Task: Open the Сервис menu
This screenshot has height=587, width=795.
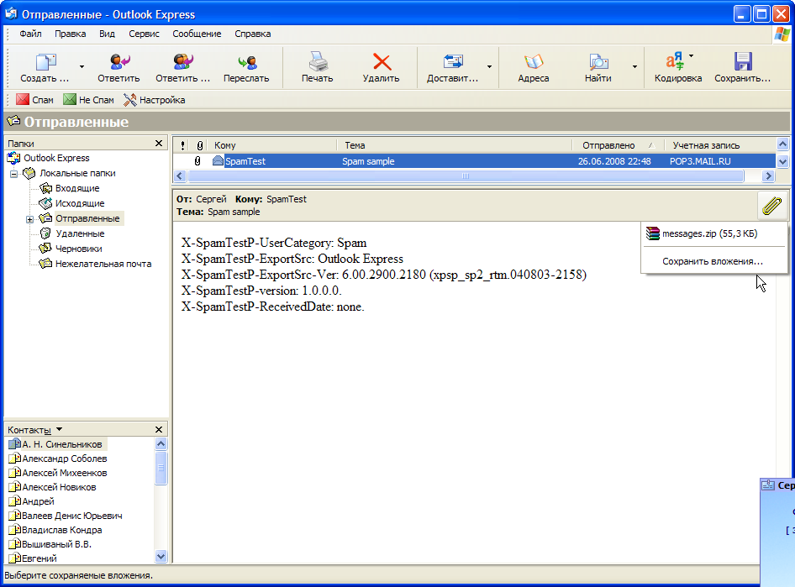Action: 144,34
